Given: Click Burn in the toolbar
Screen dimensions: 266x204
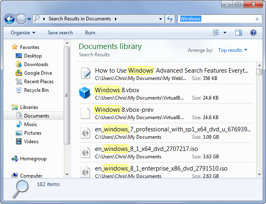Looking at the screenshot, I should pos(90,33).
